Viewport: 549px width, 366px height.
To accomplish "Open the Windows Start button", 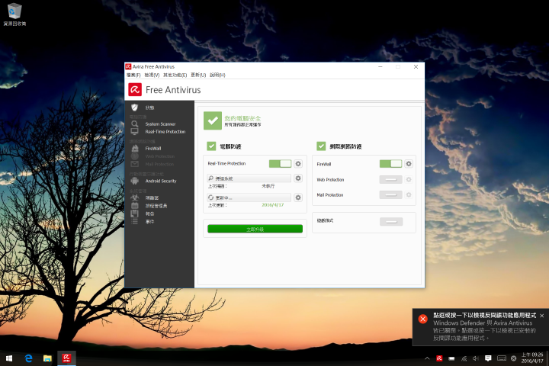I will coord(9,358).
